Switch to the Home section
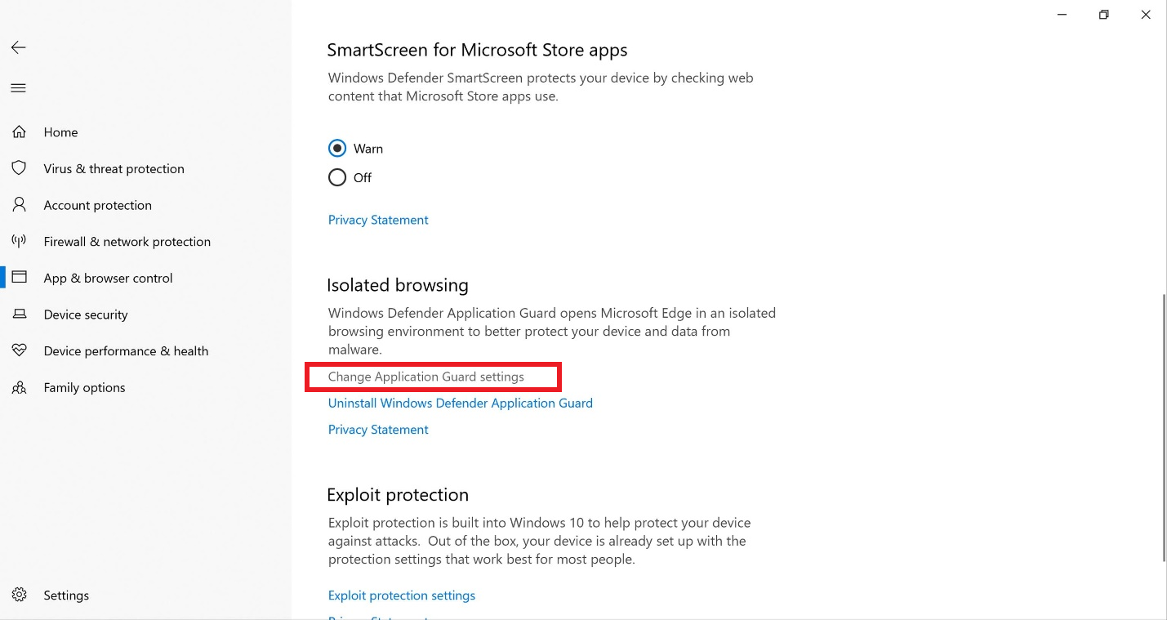1167x620 pixels. (60, 132)
